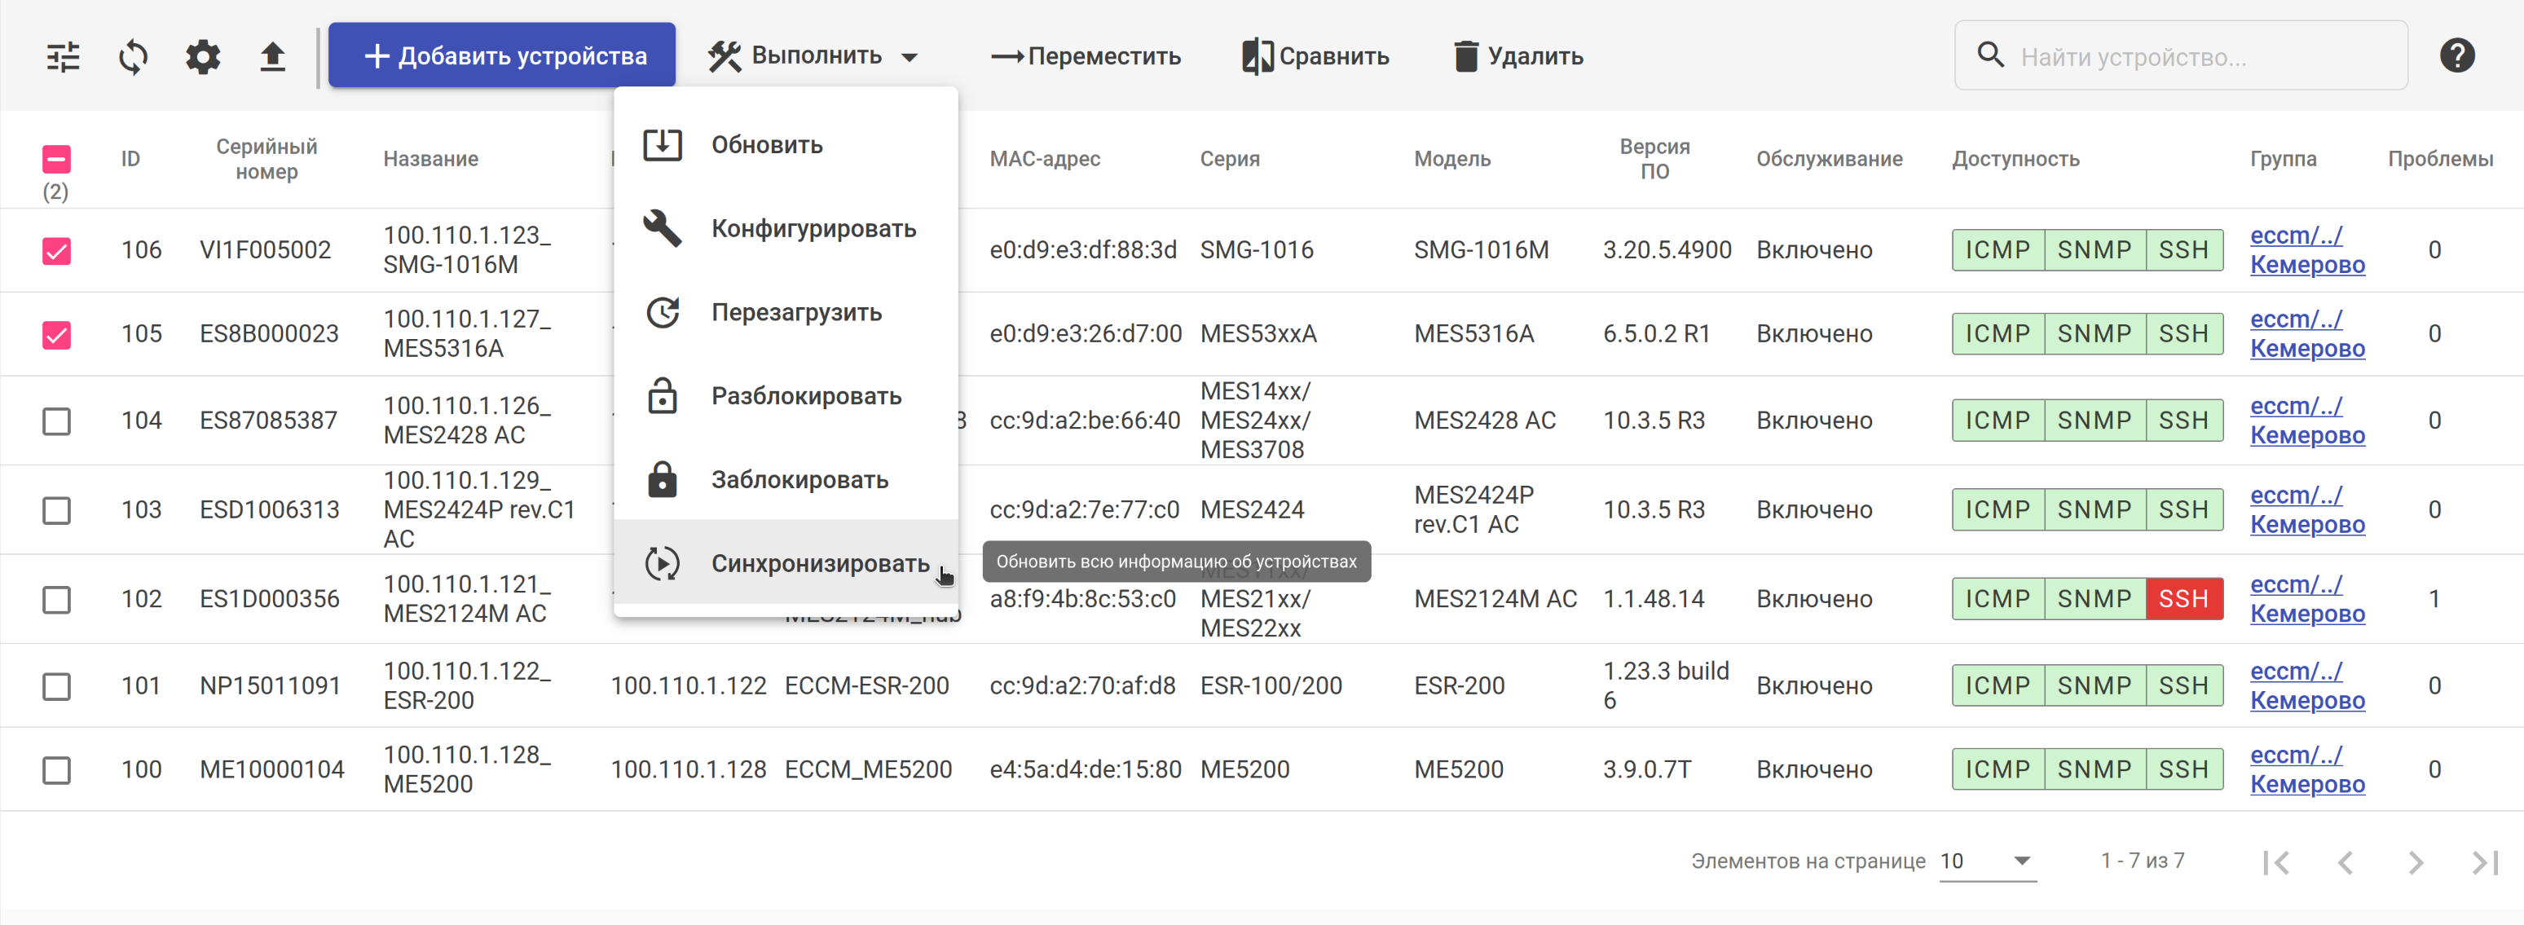
Task: Open the items per page dropdown
Action: point(1987,861)
